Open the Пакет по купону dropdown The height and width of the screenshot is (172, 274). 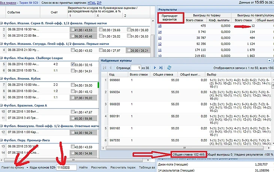tap(27, 168)
